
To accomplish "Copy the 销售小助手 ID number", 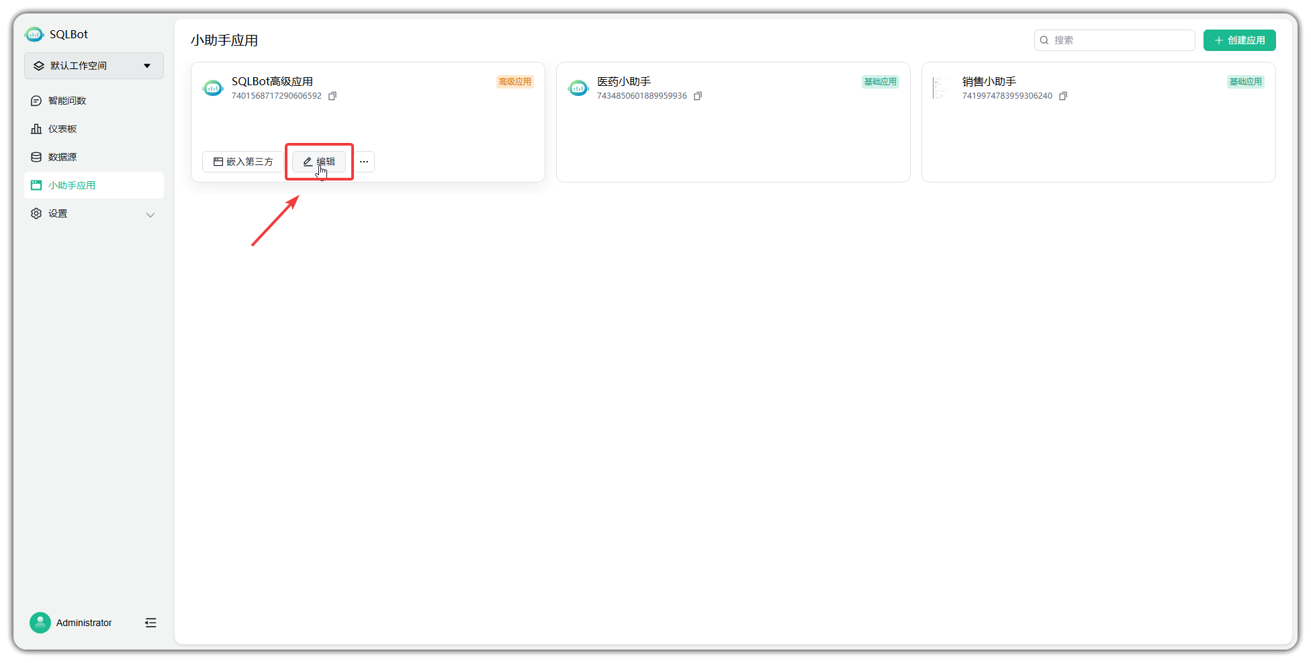I will coord(1063,96).
